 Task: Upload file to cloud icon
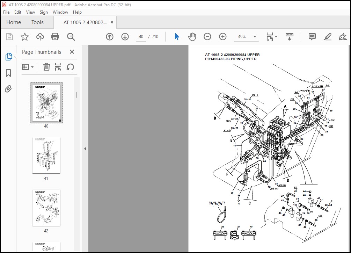(40, 37)
